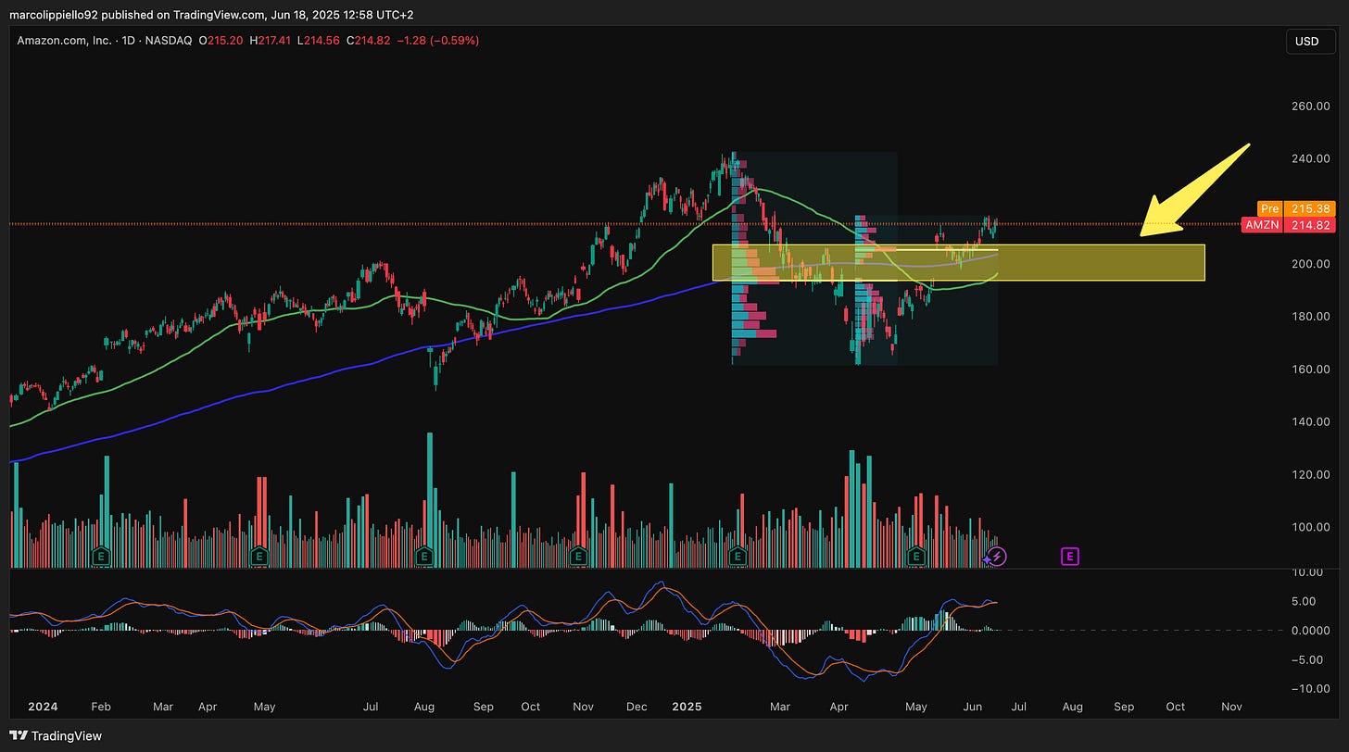1349x752 pixels.
Task: Click the Amazon.com, Inc. symbol title
Action: [66, 41]
